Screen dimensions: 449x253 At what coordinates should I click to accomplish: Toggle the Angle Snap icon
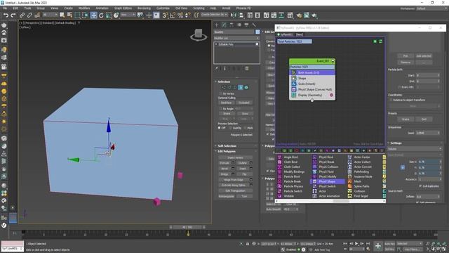point(173,15)
